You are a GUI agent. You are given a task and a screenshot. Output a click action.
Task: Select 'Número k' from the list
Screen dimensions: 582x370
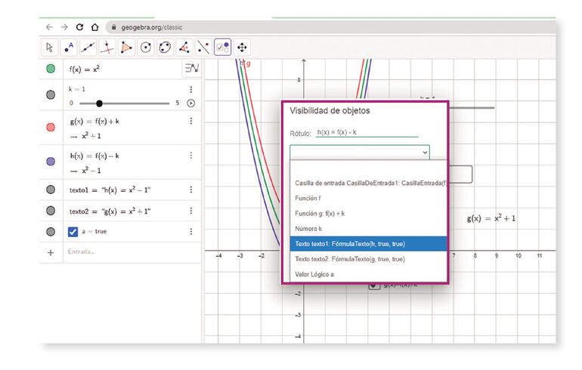click(x=368, y=229)
